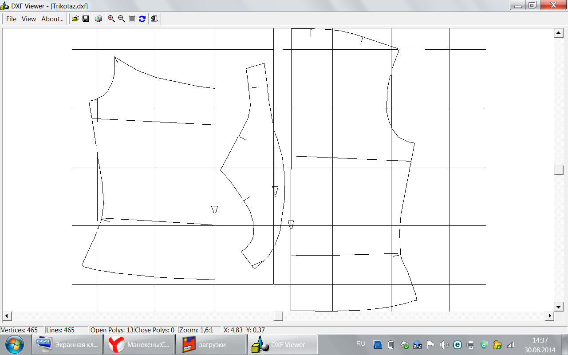Save the drawing using the floppy disk icon
Viewport: 568px width, 355px height.
[x=86, y=19]
